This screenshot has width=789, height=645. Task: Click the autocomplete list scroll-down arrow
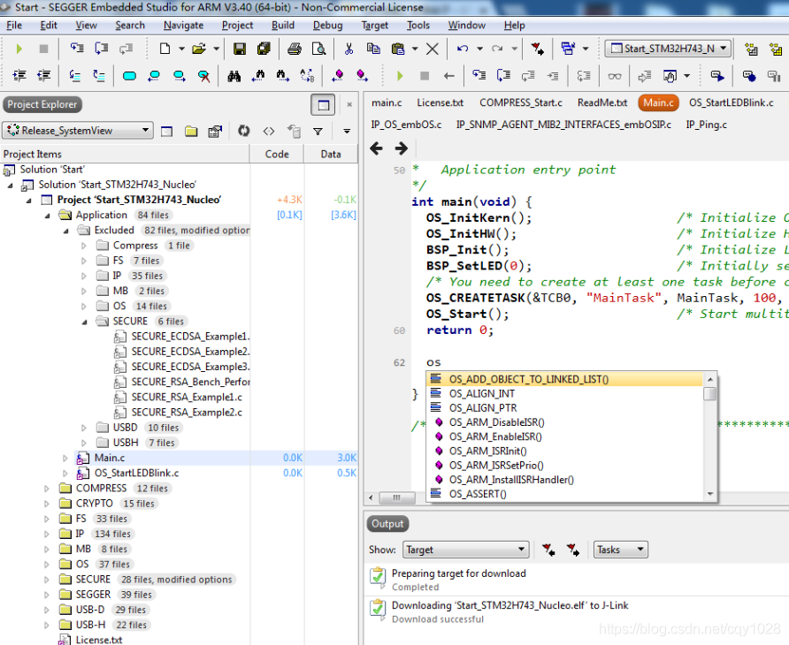point(710,494)
